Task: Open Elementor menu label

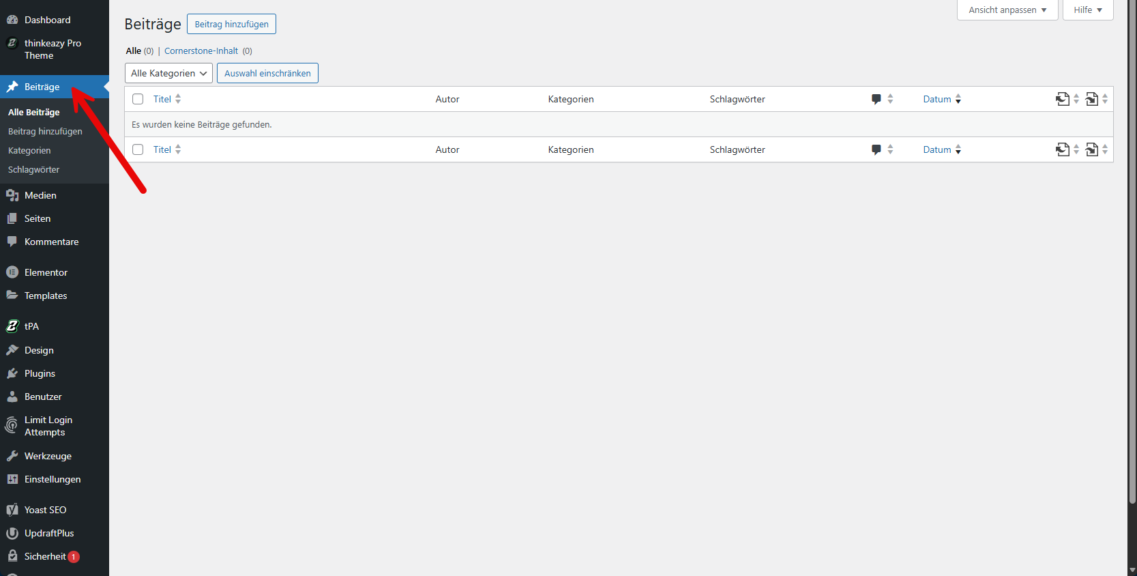Action: tap(46, 272)
